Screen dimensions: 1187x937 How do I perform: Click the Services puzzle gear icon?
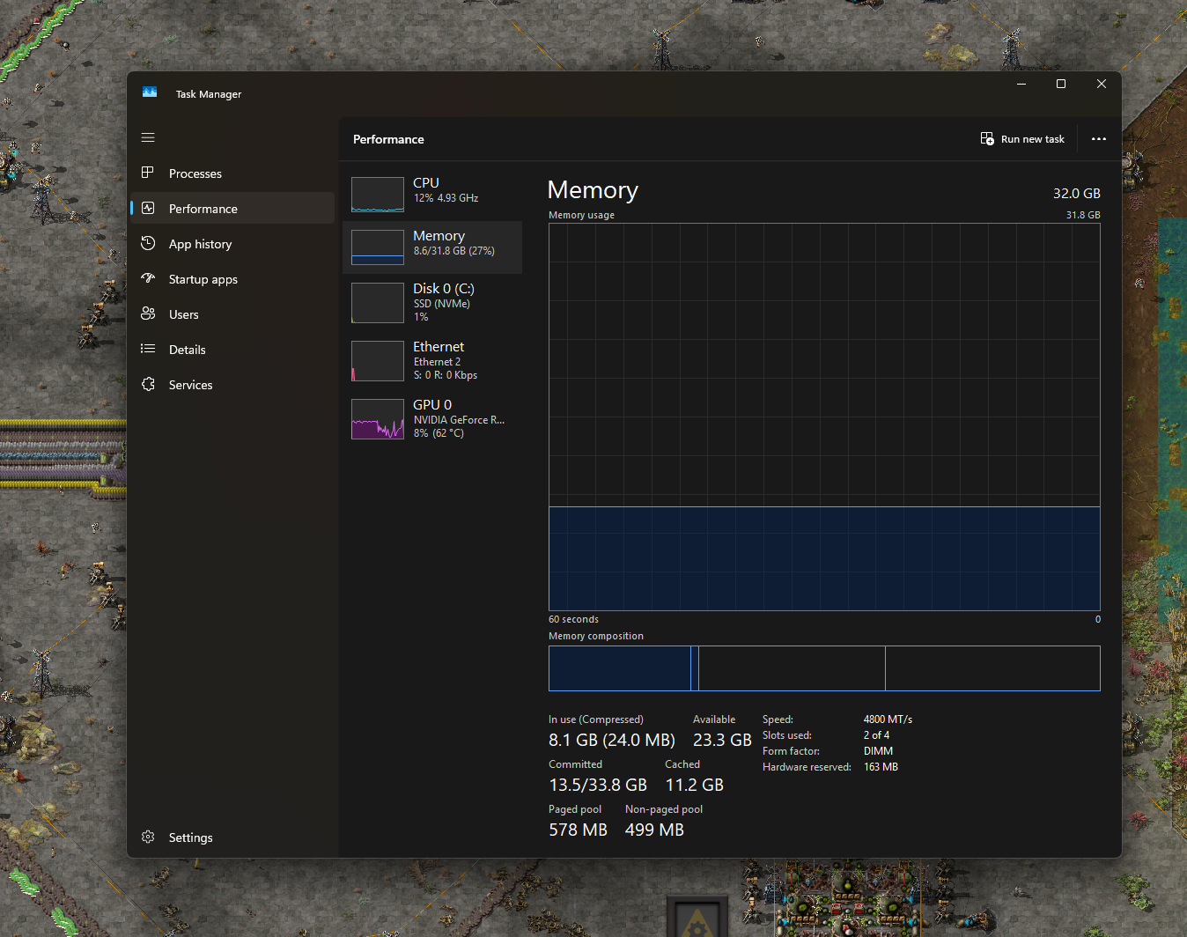pos(148,384)
